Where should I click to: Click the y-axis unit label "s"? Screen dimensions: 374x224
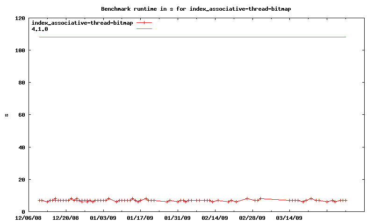[x=7, y=115]
